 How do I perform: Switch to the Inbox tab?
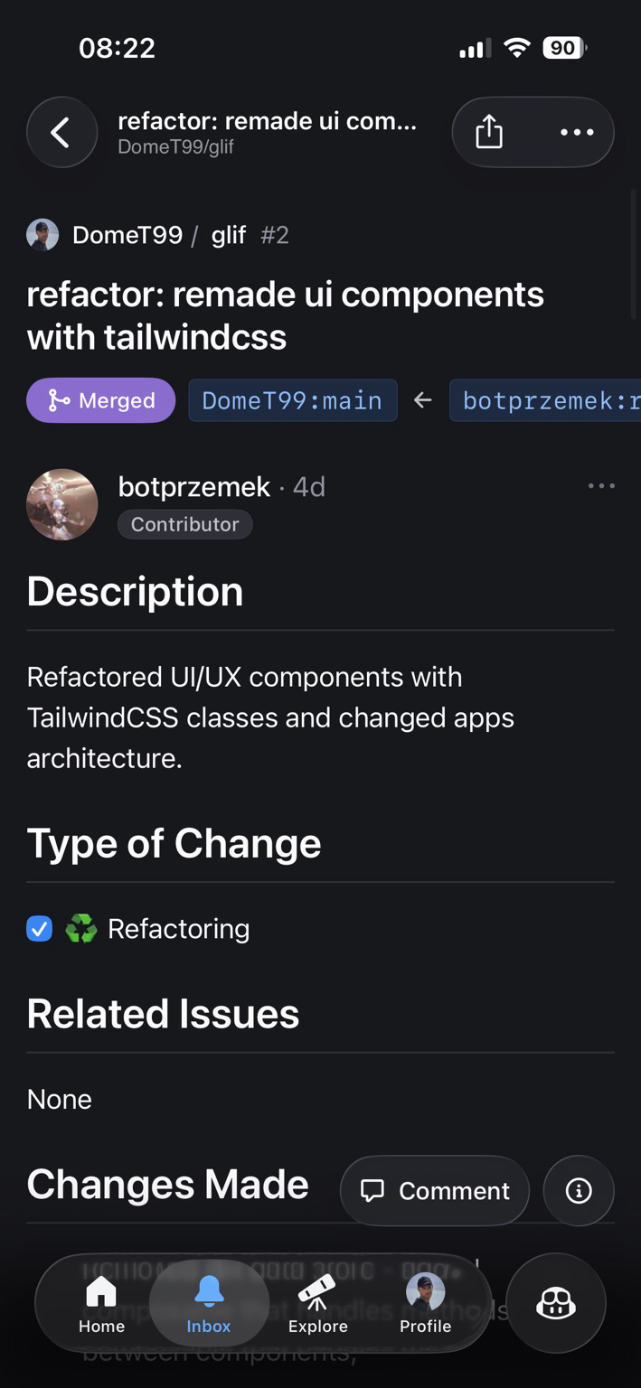209,1305
